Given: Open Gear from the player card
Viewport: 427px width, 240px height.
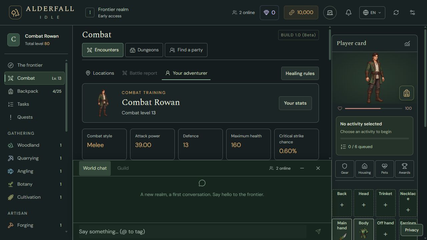Looking at the screenshot, I should click(x=345, y=169).
